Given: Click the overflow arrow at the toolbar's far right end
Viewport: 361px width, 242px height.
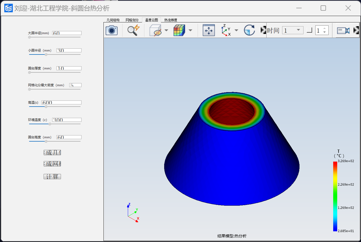Looking at the screenshot, I should pos(356,30).
